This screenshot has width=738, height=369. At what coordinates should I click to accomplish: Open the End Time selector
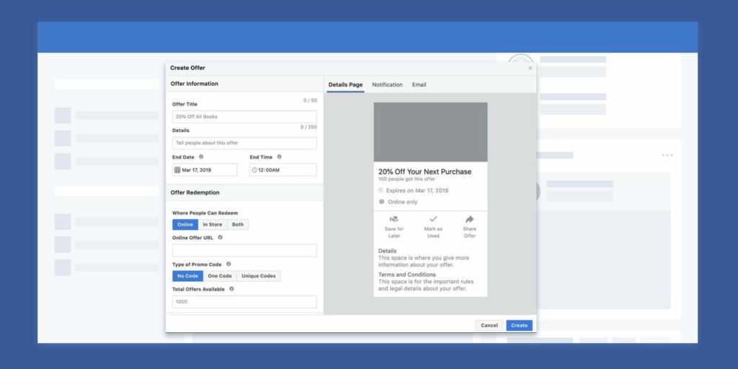[283, 170]
